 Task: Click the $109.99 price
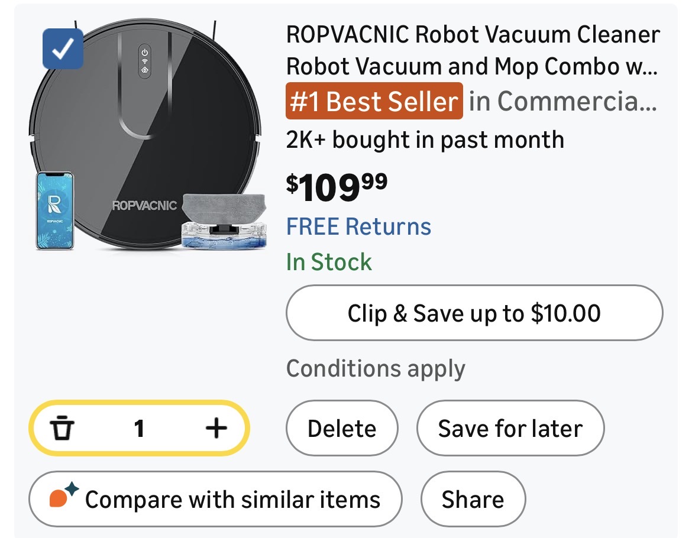pyautogui.click(x=337, y=188)
